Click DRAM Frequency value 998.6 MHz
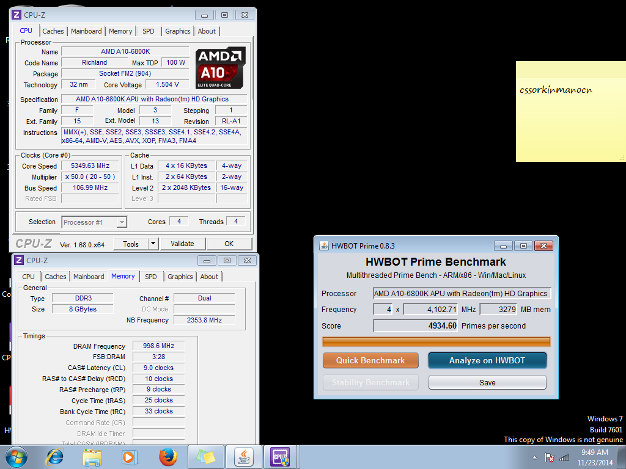626x469 pixels. click(158, 346)
